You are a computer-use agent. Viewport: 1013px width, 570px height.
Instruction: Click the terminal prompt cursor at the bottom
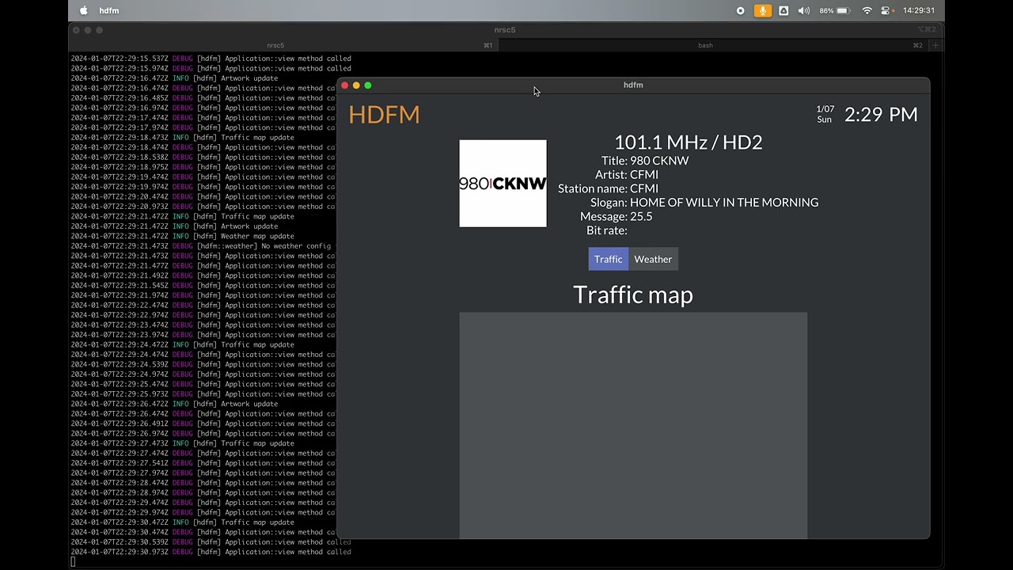coord(73,562)
